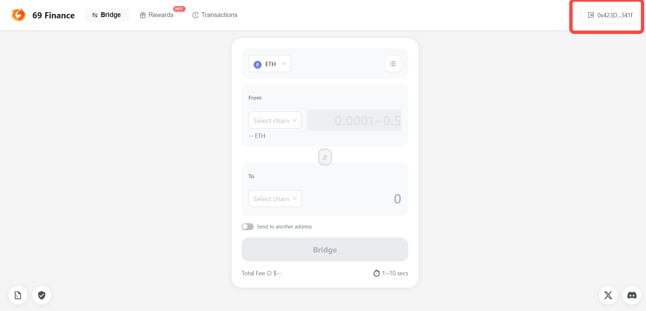Viewport: 646px width, 311px height.
Task: Switch to the Rewards tab
Action: [x=157, y=15]
